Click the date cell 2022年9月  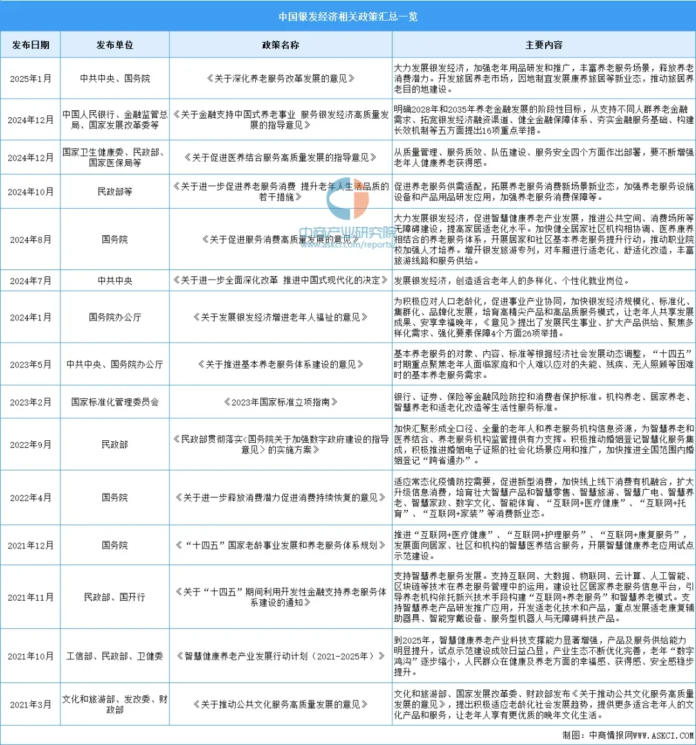point(30,445)
